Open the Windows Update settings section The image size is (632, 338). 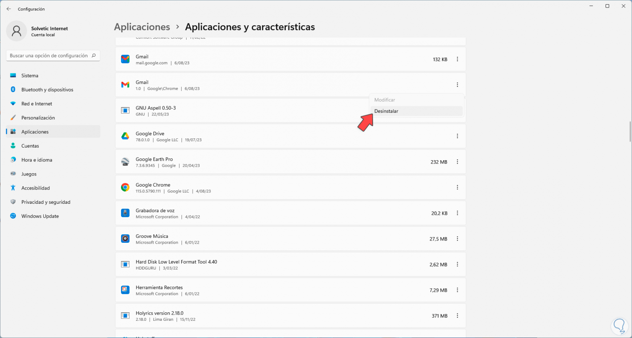click(x=40, y=216)
